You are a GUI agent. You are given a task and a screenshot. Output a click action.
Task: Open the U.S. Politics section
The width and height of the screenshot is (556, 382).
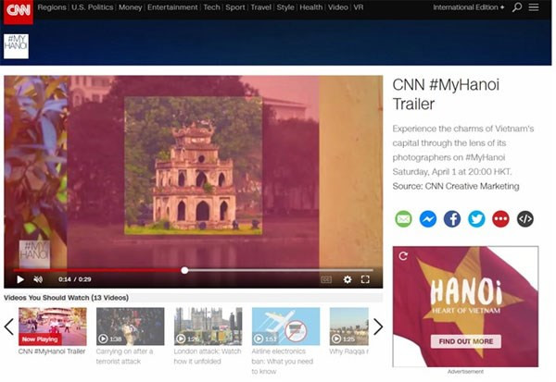tap(93, 7)
